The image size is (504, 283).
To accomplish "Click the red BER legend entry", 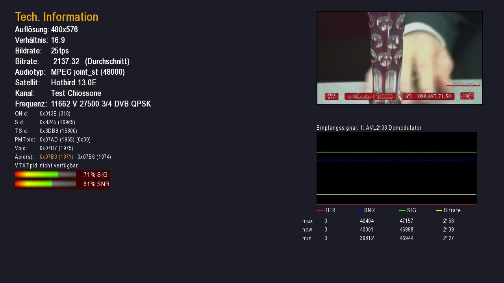I will point(326,210).
